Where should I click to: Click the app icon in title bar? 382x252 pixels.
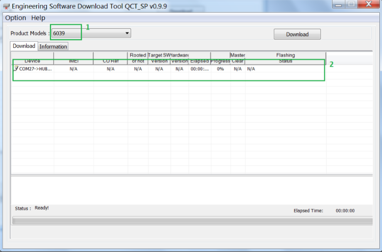coord(6,6)
